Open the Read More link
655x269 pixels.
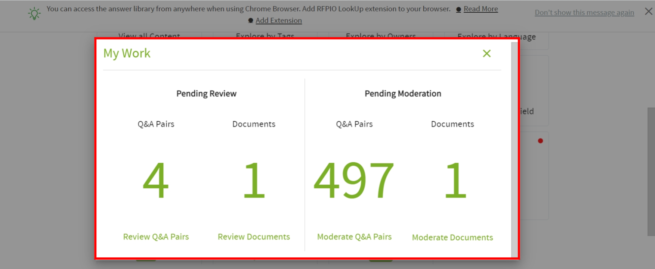481,9
